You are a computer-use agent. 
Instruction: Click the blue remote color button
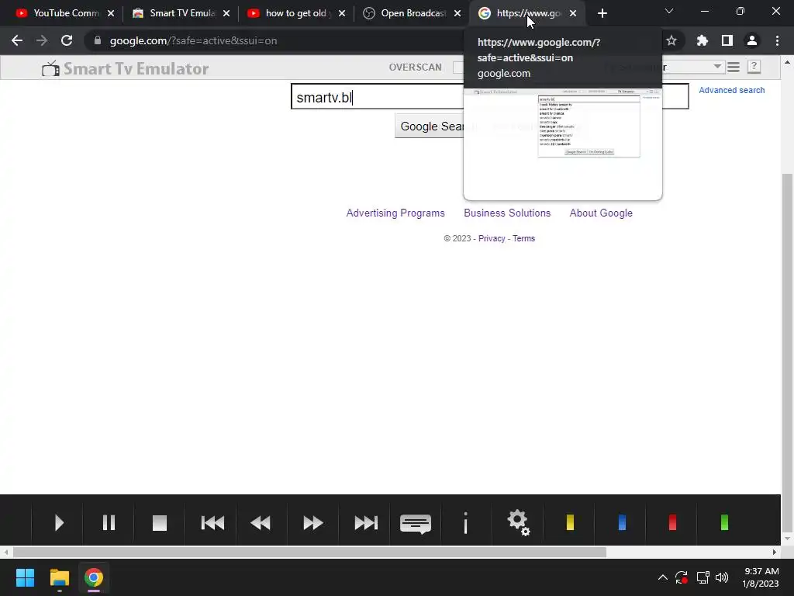point(623,522)
